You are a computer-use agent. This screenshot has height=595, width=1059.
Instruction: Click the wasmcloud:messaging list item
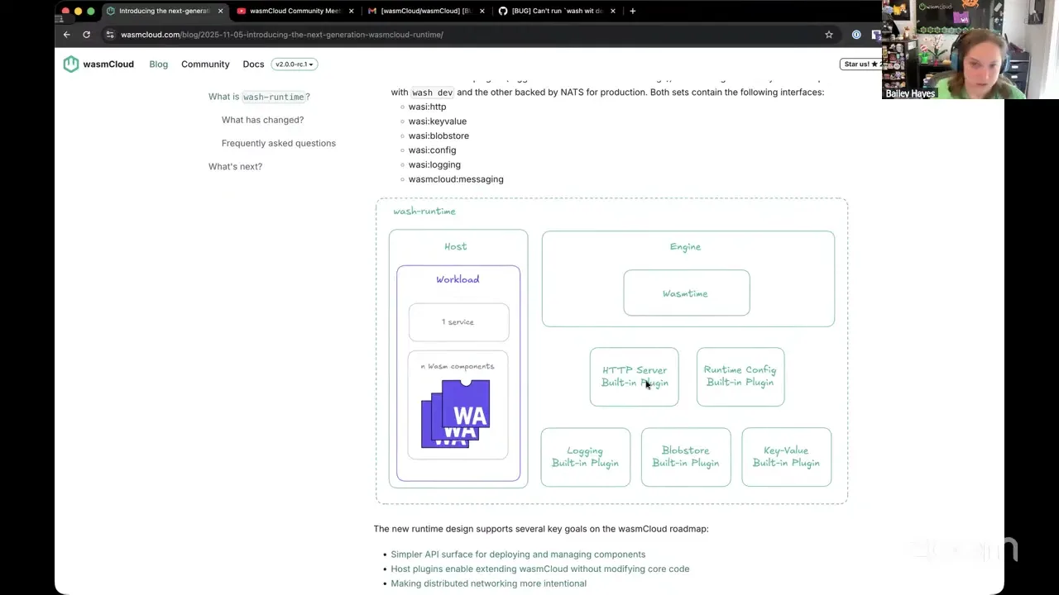[456, 178]
